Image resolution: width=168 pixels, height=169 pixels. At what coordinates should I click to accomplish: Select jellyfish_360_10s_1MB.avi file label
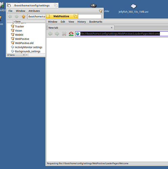133,12
